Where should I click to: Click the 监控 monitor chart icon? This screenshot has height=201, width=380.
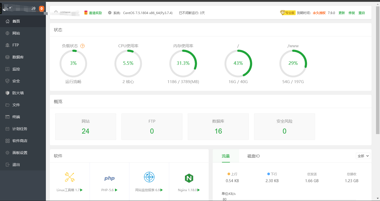pyautogui.click(x=7, y=69)
